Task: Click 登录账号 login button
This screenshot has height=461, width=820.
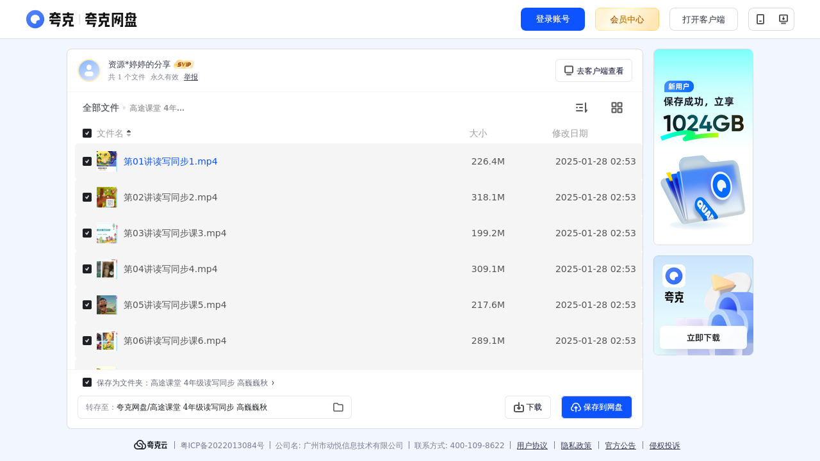Action: [x=553, y=19]
